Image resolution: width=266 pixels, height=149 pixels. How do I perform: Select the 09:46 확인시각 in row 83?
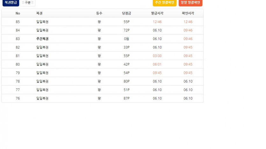point(188,39)
